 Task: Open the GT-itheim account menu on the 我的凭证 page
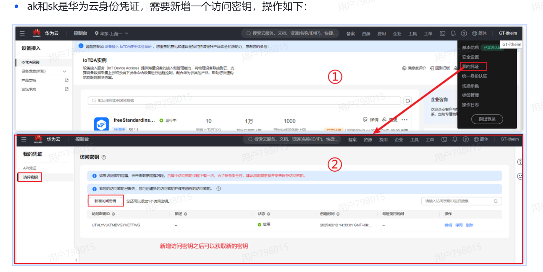[510, 139]
